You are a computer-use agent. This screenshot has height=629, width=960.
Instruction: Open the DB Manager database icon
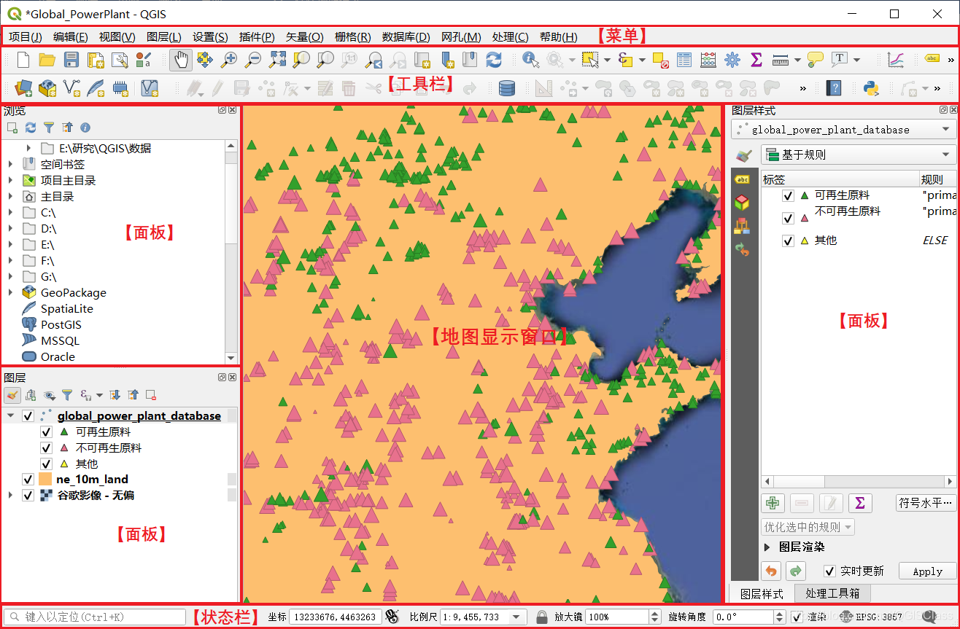(507, 88)
